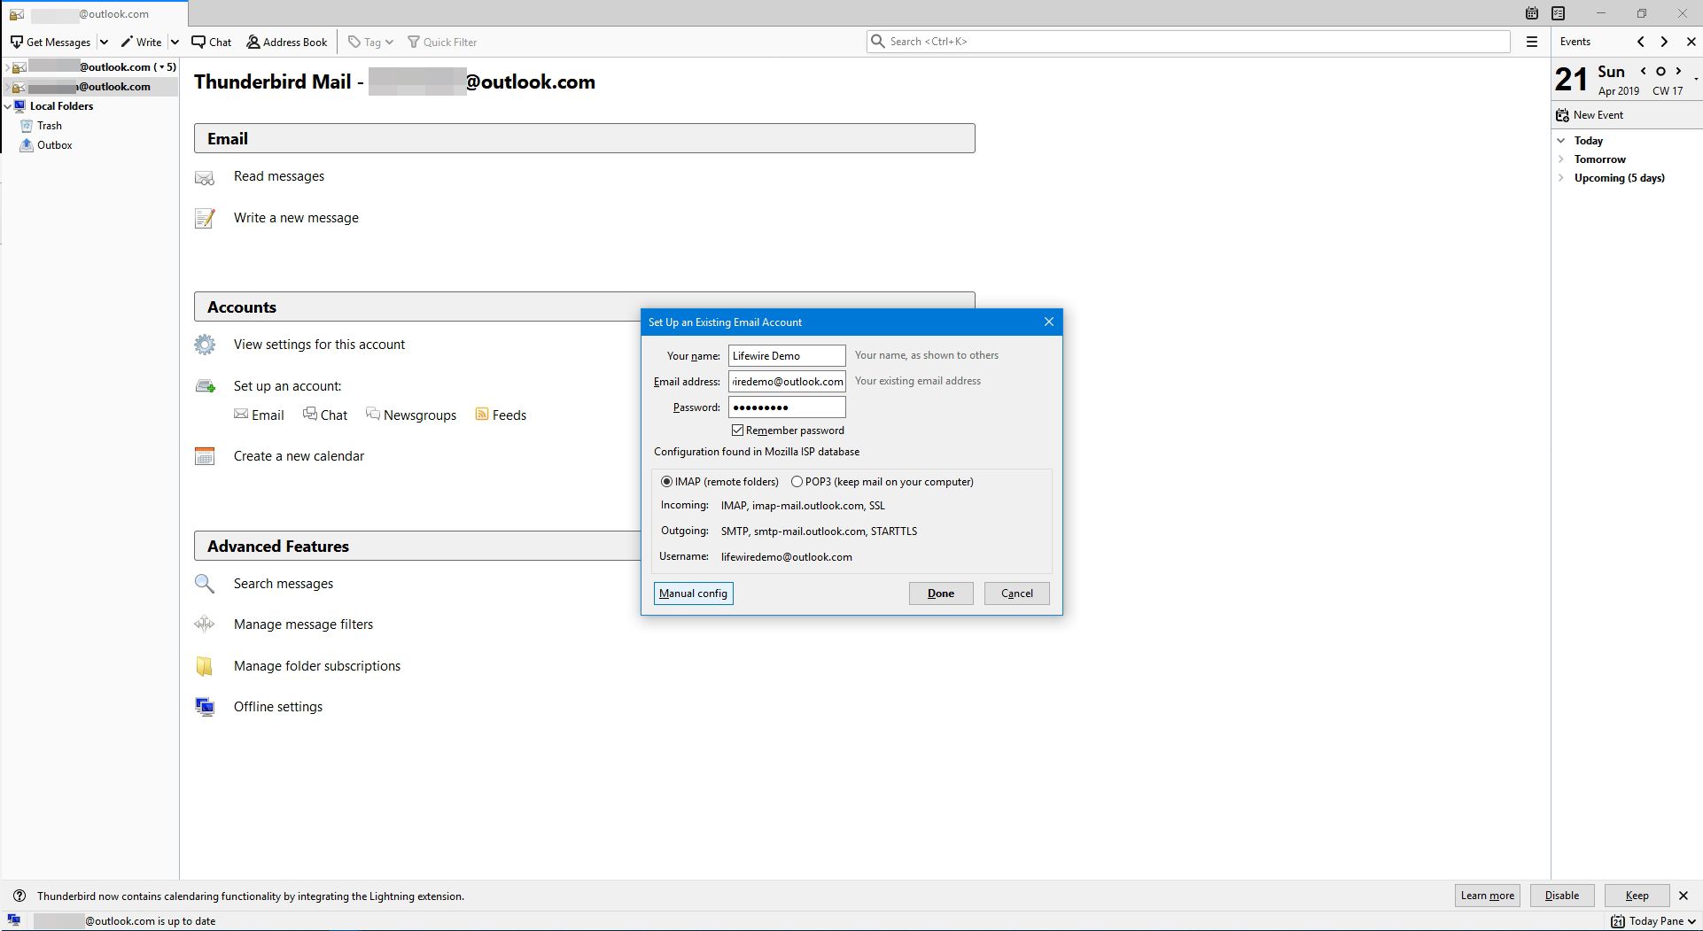Open Manage folder subscriptions
The width and height of the screenshot is (1703, 931).
point(317,666)
